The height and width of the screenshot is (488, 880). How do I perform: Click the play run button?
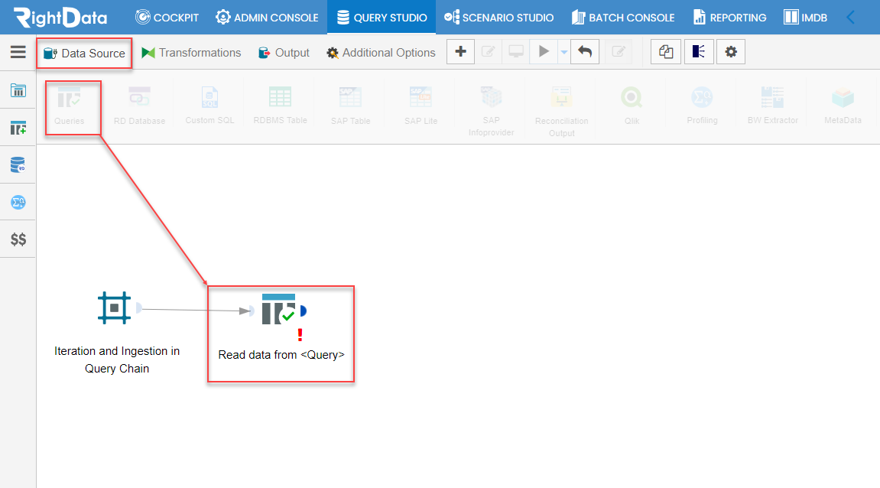point(544,52)
